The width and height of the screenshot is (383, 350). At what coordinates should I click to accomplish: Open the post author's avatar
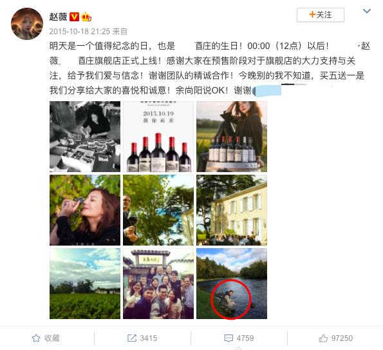pos(27,24)
